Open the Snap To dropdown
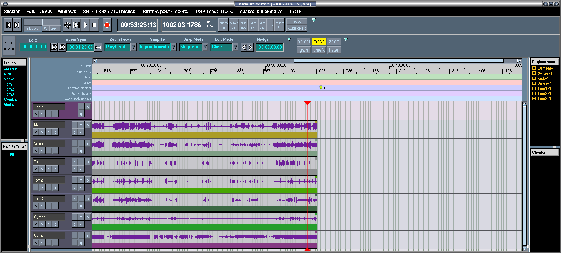Viewport: 561px width, 253px height. pyautogui.click(x=173, y=47)
